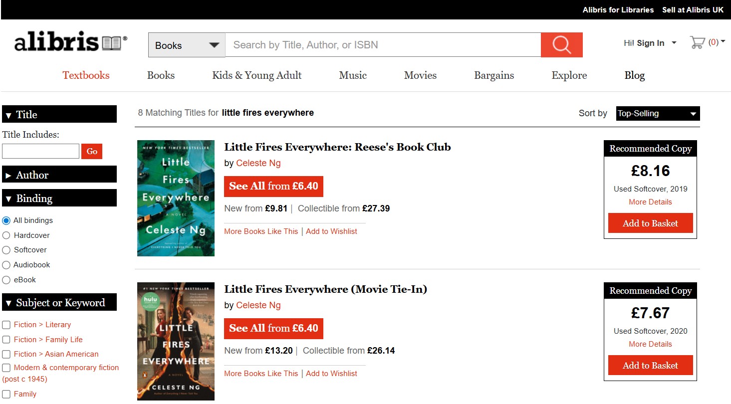Open the Books category dropdown beside search

click(186, 44)
